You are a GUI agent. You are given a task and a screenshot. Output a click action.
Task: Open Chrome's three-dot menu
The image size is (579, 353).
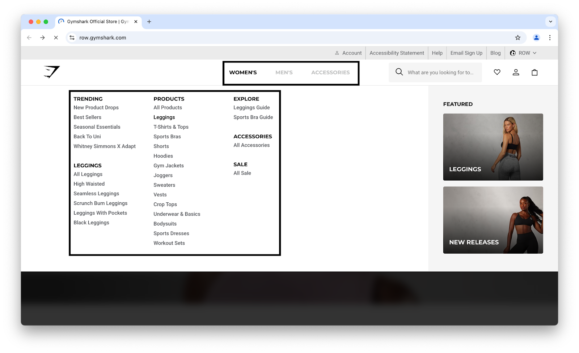pos(550,38)
